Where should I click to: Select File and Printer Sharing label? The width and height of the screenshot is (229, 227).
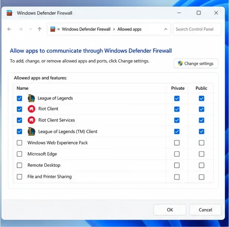coord(49,177)
